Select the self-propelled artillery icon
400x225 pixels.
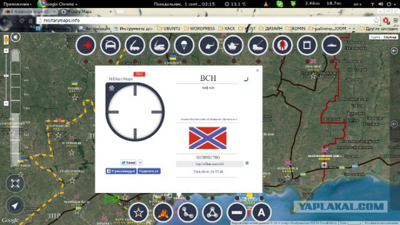click(x=159, y=45)
